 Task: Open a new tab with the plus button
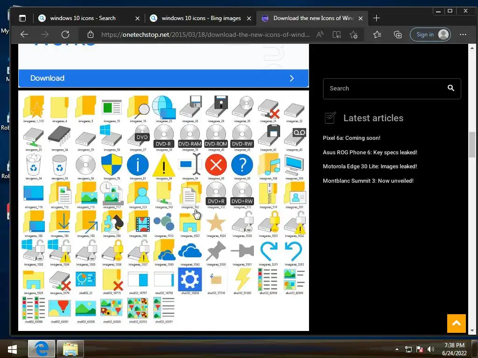click(x=377, y=18)
